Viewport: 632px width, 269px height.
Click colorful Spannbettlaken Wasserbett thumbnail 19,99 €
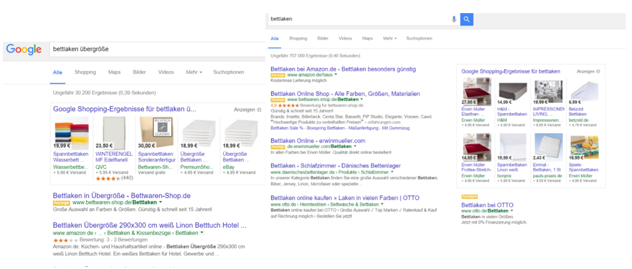coord(71,133)
